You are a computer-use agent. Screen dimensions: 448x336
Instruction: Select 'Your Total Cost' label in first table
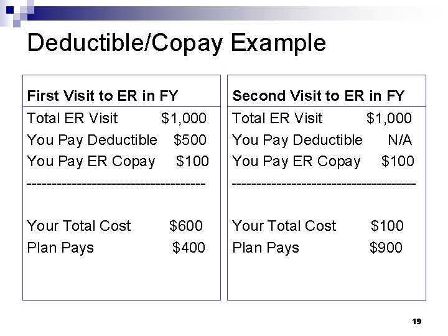coord(78,226)
